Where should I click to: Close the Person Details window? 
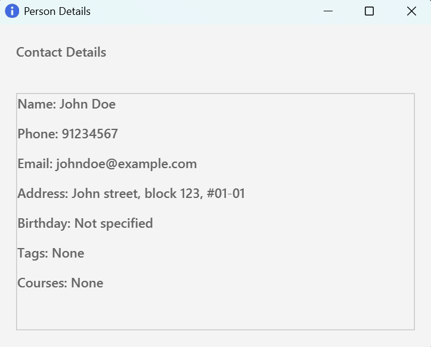pyautogui.click(x=411, y=11)
